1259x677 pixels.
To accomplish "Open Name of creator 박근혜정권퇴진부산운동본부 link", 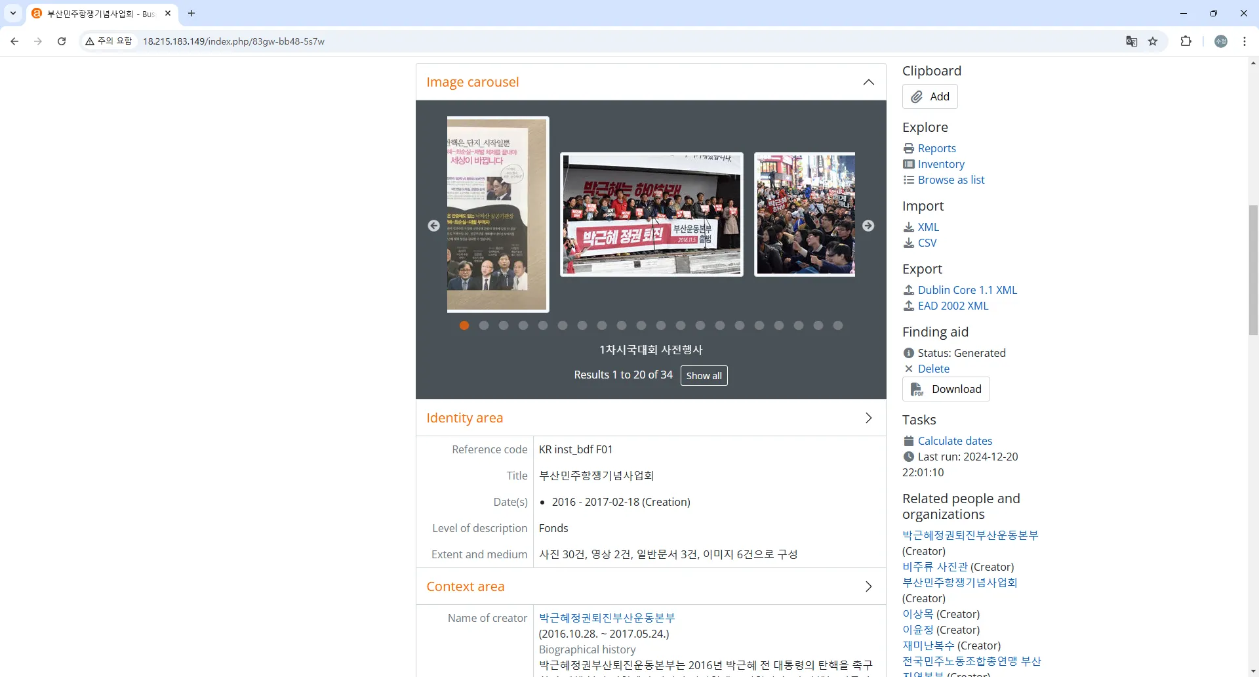I will pos(607,618).
